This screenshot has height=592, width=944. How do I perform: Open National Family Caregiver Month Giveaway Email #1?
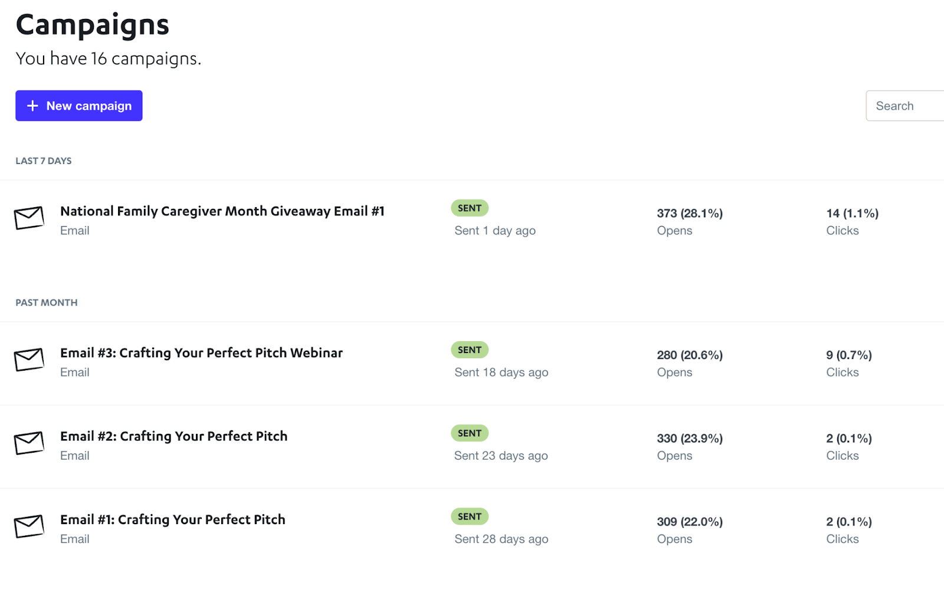coord(222,211)
